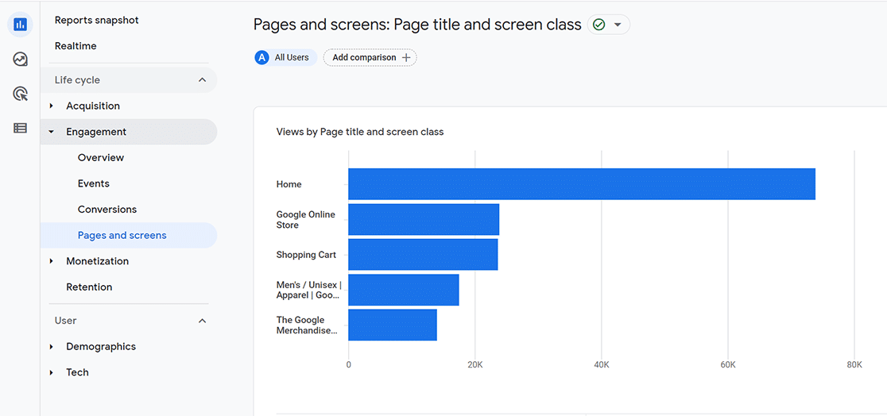This screenshot has height=416, width=887.
Task: Collapse the Life cycle section chevron
Action: 202,80
